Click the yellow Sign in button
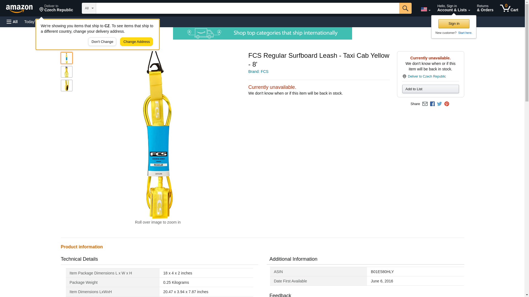Viewport: 529px width, 297px height. (x=454, y=24)
